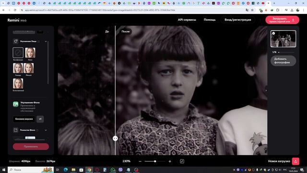Open the browser downloads icon
This screenshot has width=307, height=173.
pyautogui.click(x=292, y=10)
